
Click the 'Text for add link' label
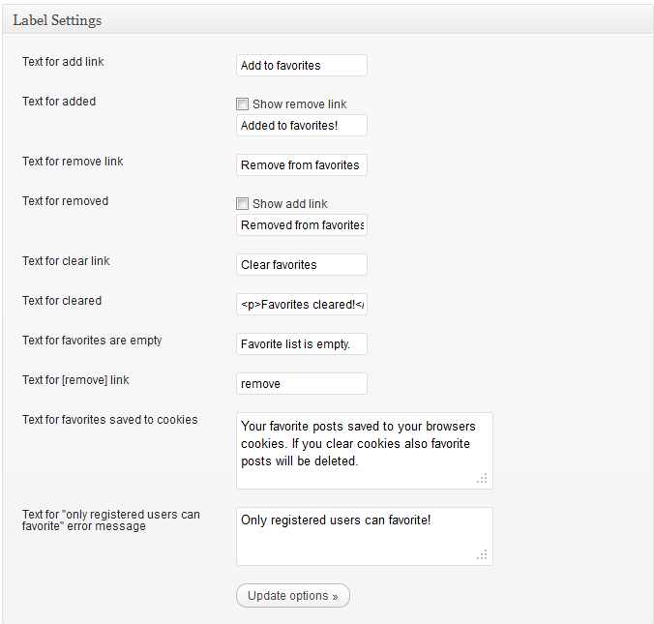point(63,62)
